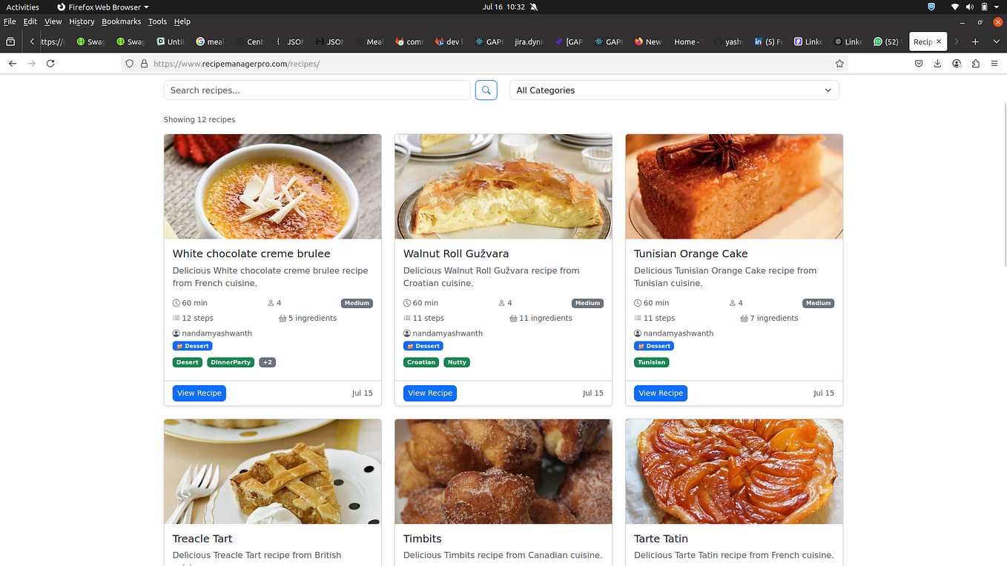Click 'Showing 12 recipes' text

(x=199, y=119)
